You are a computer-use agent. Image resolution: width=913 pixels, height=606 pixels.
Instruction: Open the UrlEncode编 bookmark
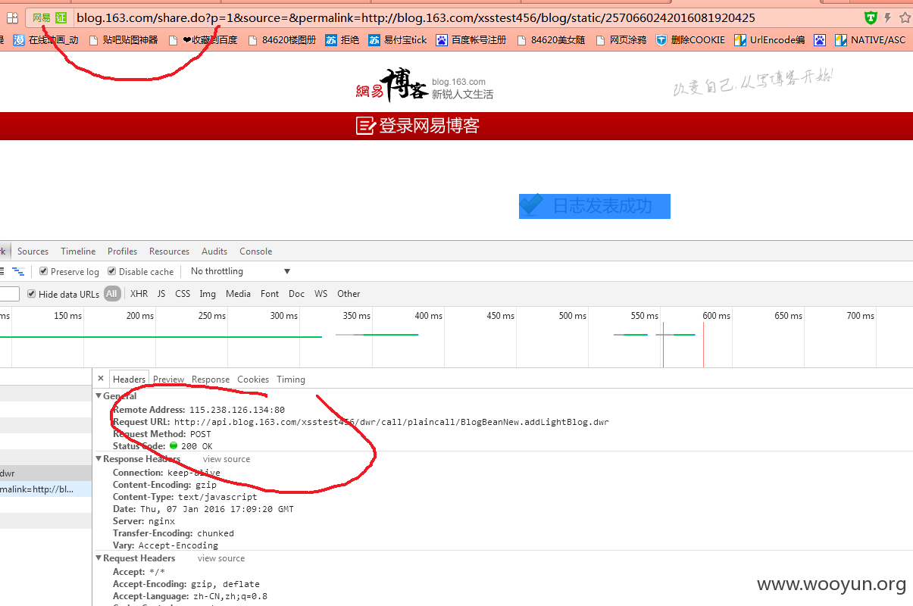[770, 40]
